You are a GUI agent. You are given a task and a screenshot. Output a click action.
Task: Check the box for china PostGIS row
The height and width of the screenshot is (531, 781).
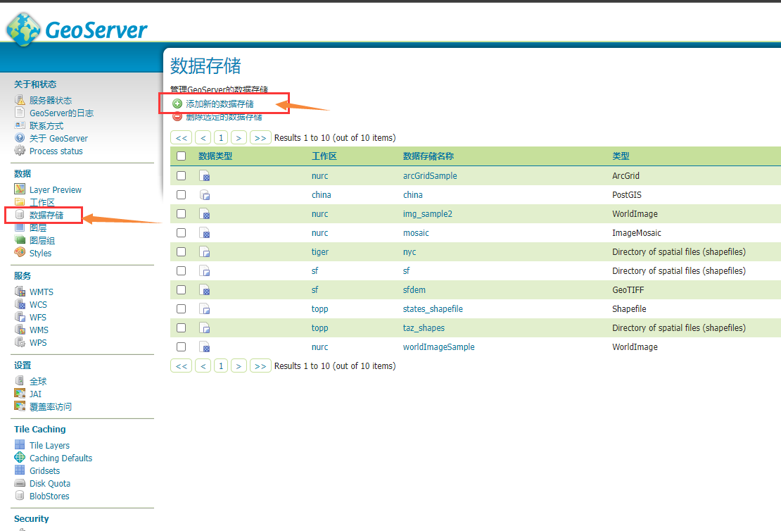click(182, 194)
